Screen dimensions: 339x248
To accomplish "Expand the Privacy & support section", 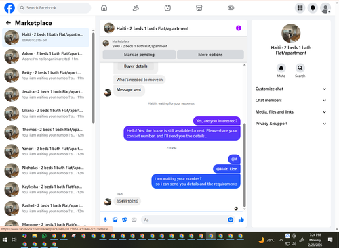I will tap(291, 124).
